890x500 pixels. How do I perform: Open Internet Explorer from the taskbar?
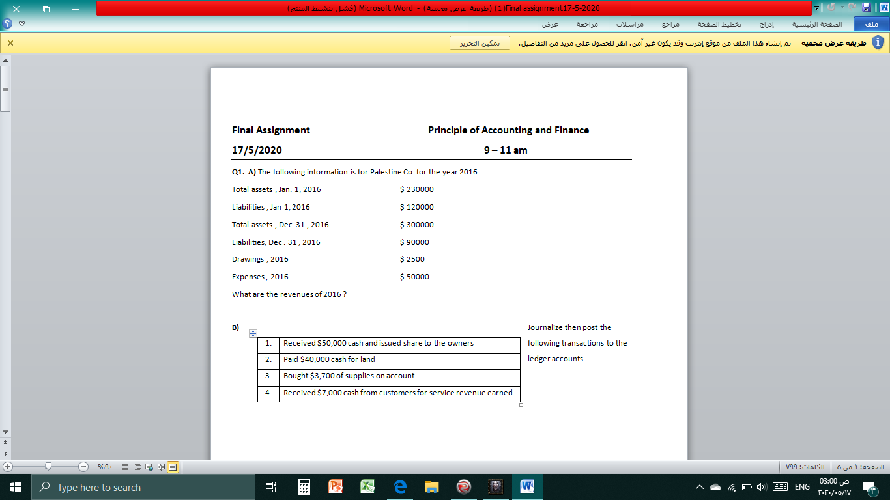point(399,486)
